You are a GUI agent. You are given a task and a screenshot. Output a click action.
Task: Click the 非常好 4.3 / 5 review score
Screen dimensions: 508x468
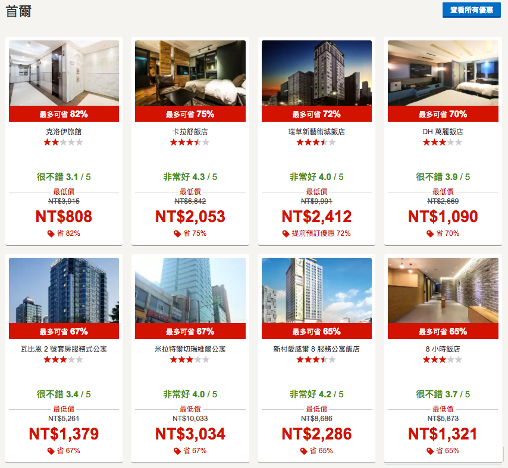click(x=190, y=177)
